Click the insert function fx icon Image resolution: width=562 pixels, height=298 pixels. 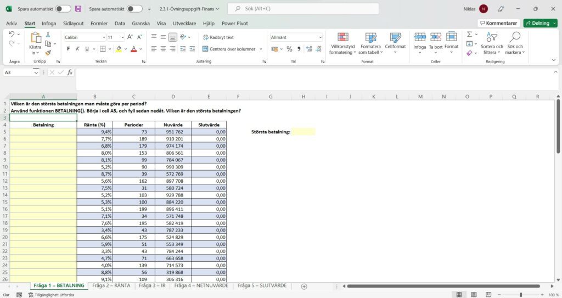[70, 72]
